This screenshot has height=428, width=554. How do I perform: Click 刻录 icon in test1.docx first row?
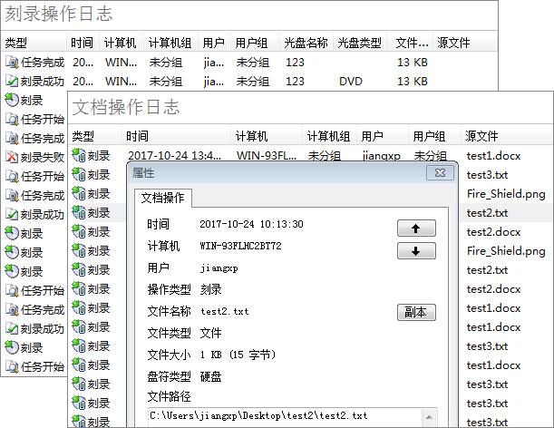point(79,155)
